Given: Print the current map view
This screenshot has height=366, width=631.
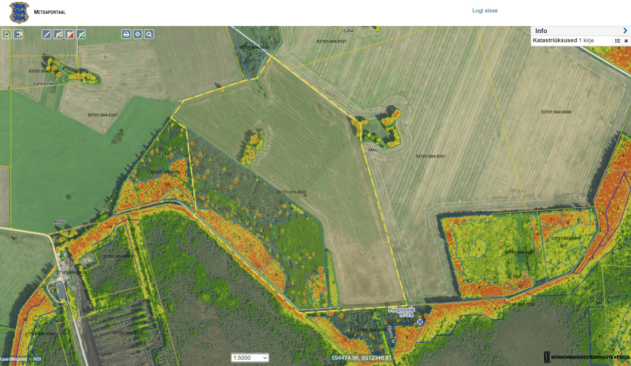Looking at the screenshot, I should pyautogui.click(x=126, y=34).
